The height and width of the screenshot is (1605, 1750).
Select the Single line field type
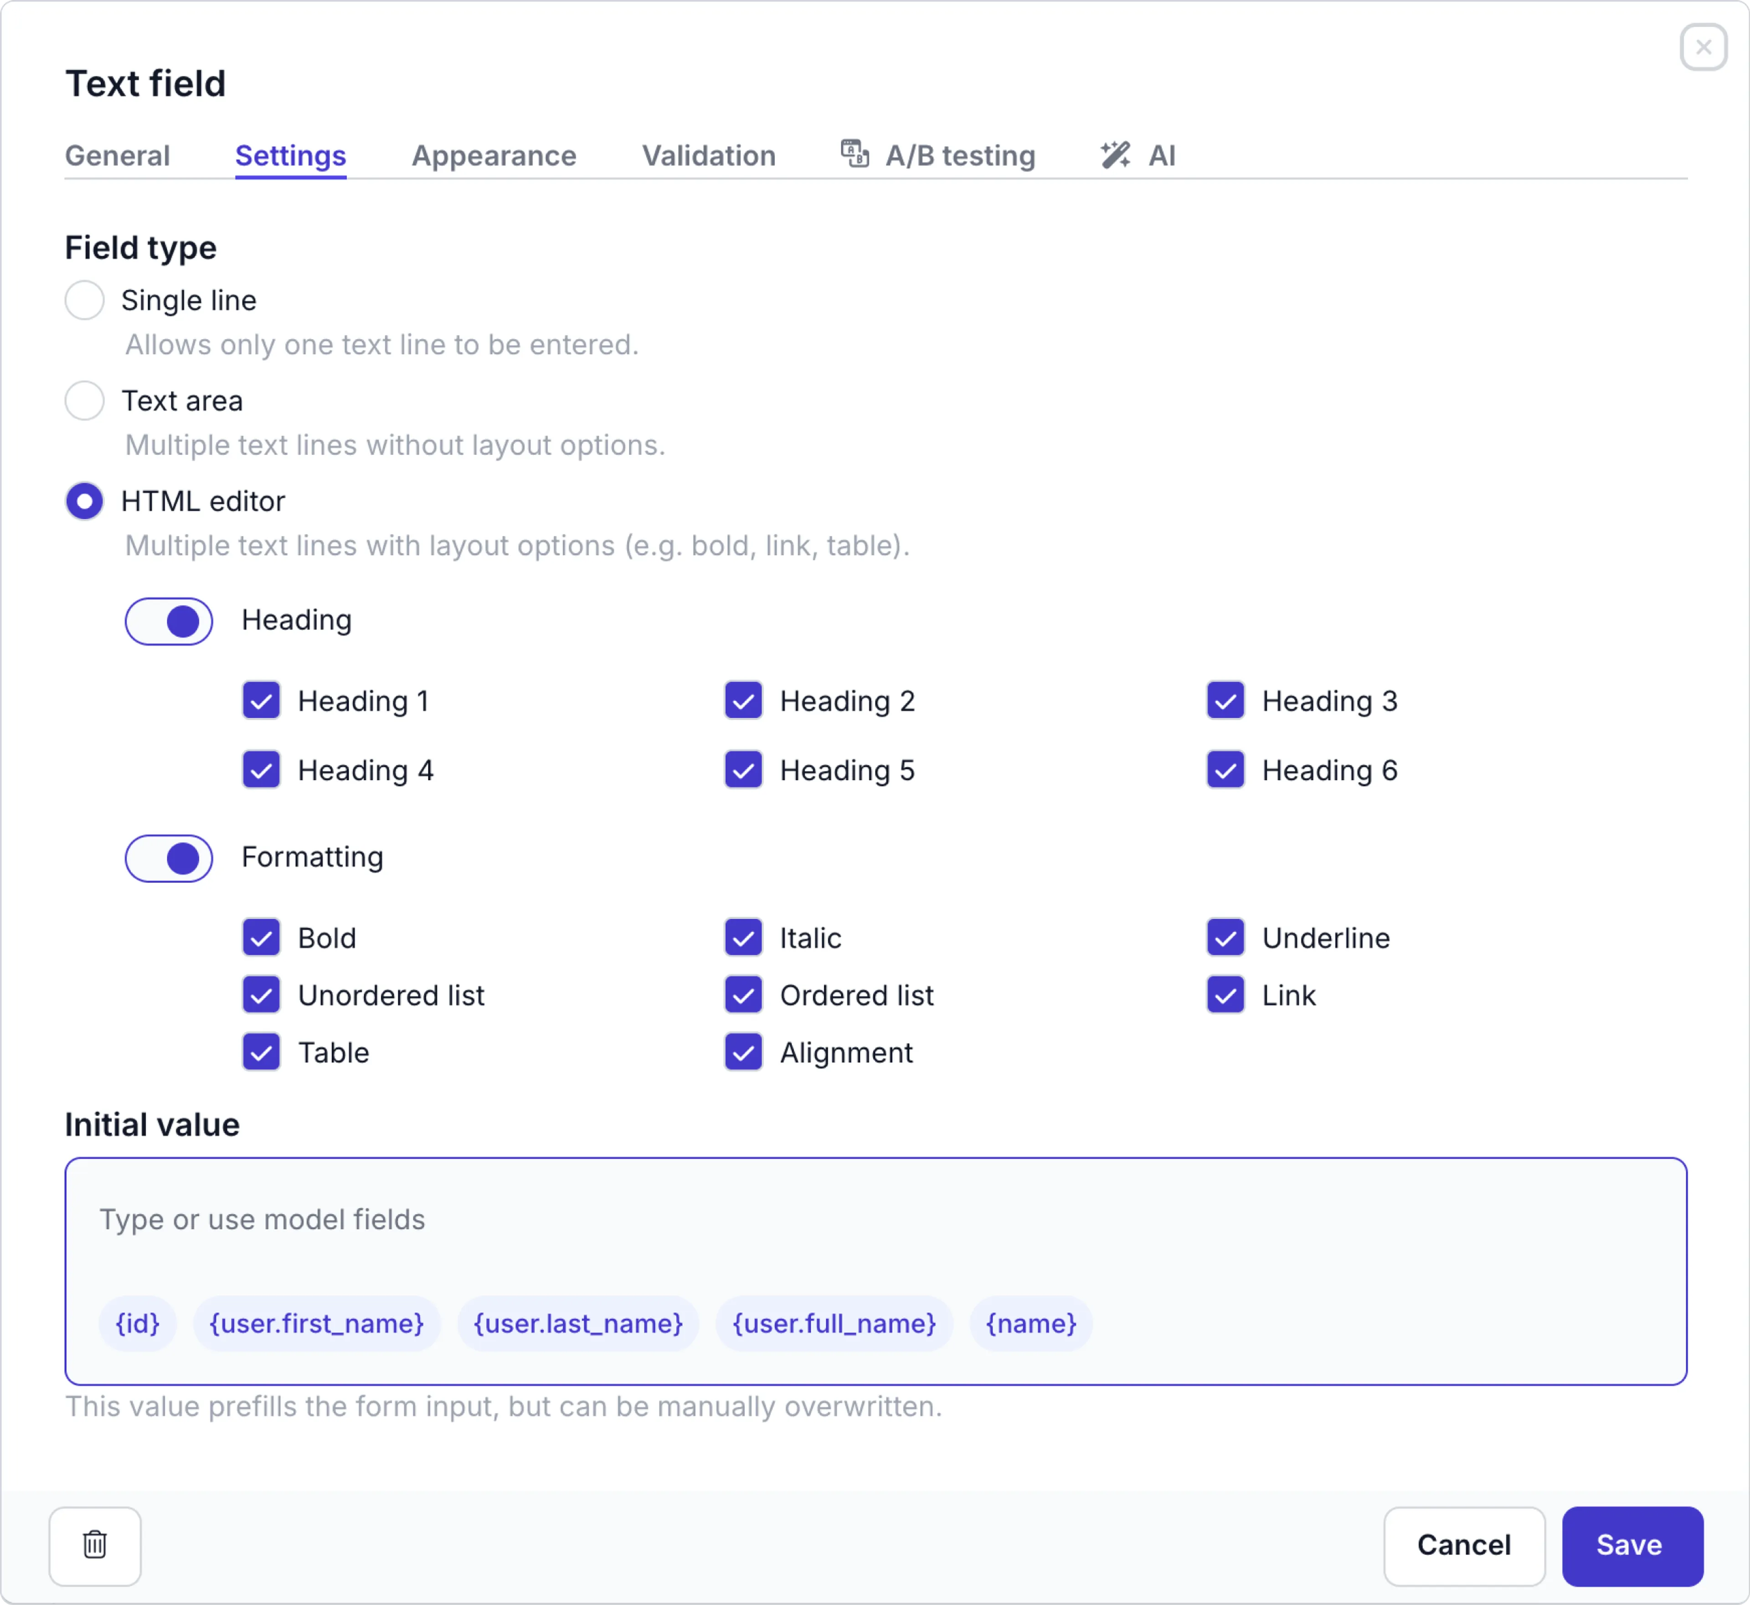tap(84, 300)
